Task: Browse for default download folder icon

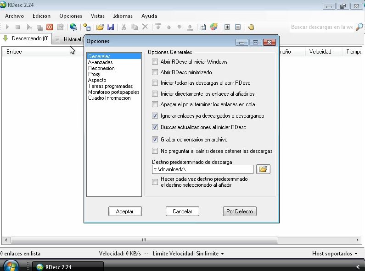Action: pos(263,169)
